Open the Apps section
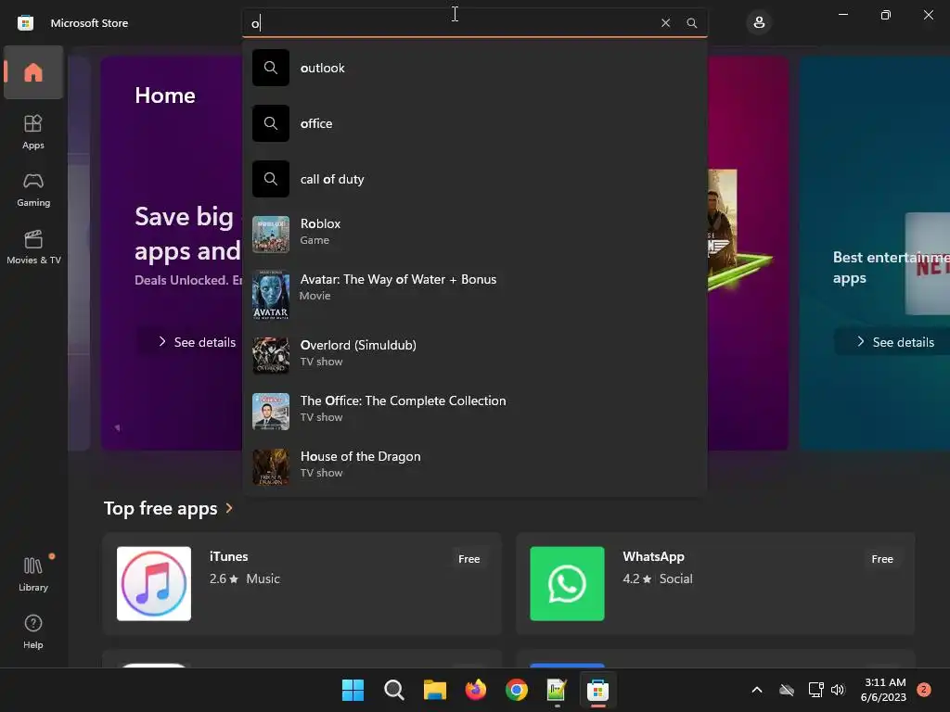950x712 pixels. pyautogui.click(x=33, y=132)
